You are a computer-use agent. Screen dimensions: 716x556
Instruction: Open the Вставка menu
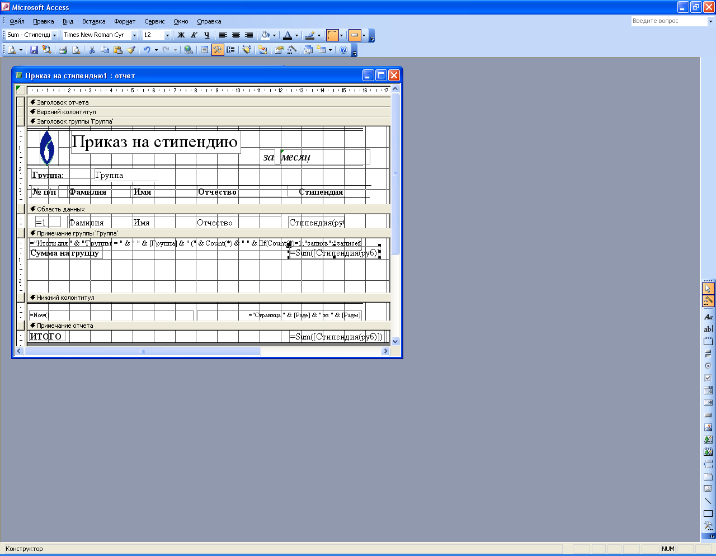click(93, 21)
